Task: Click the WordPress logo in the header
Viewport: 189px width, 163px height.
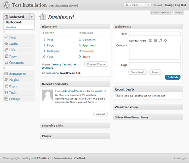Action: click(7, 5)
